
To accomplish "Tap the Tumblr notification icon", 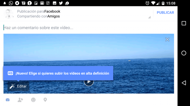I will click(x=30, y=3).
